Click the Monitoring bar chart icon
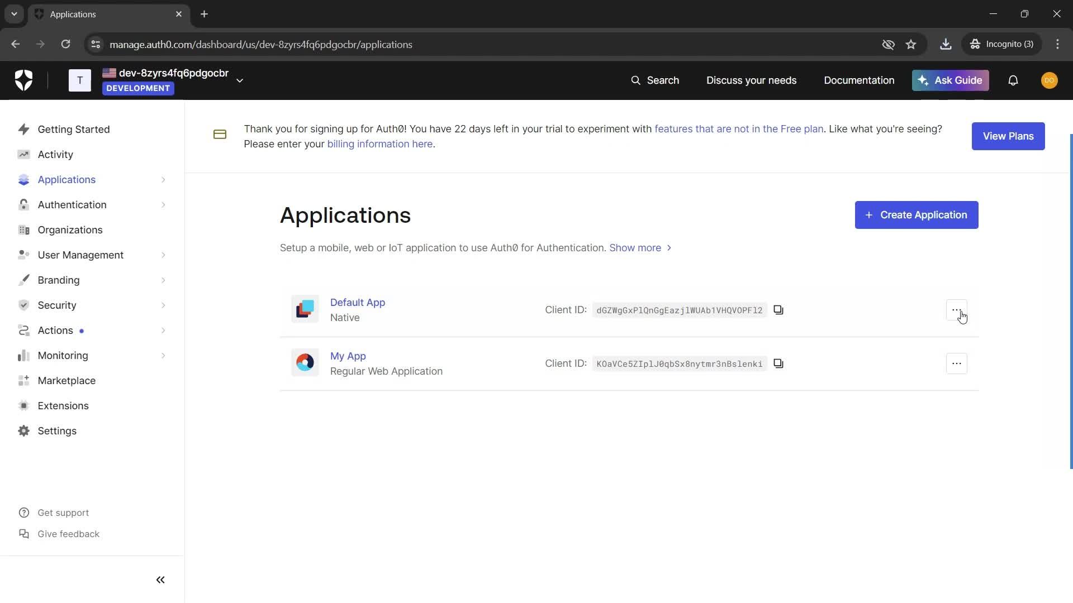This screenshot has width=1073, height=603. [x=23, y=356]
